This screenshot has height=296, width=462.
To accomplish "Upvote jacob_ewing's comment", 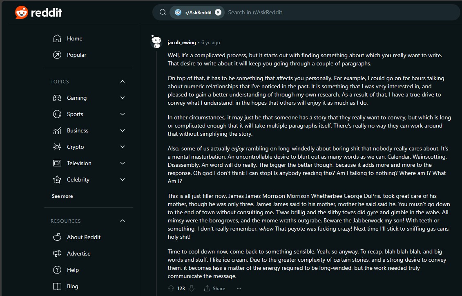I will pos(171,288).
